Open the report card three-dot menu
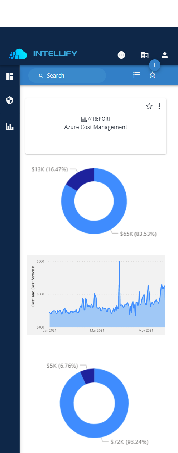The height and width of the screenshot is (453, 178). [x=159, y=106]
